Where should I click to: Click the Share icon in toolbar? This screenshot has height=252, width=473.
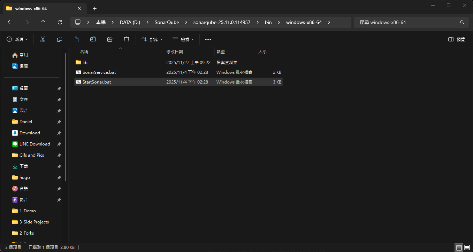pos(110,40)
